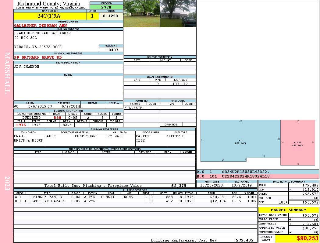
Task: Click the FULLBATH plumbing fixture row
Action: [141, 108]
